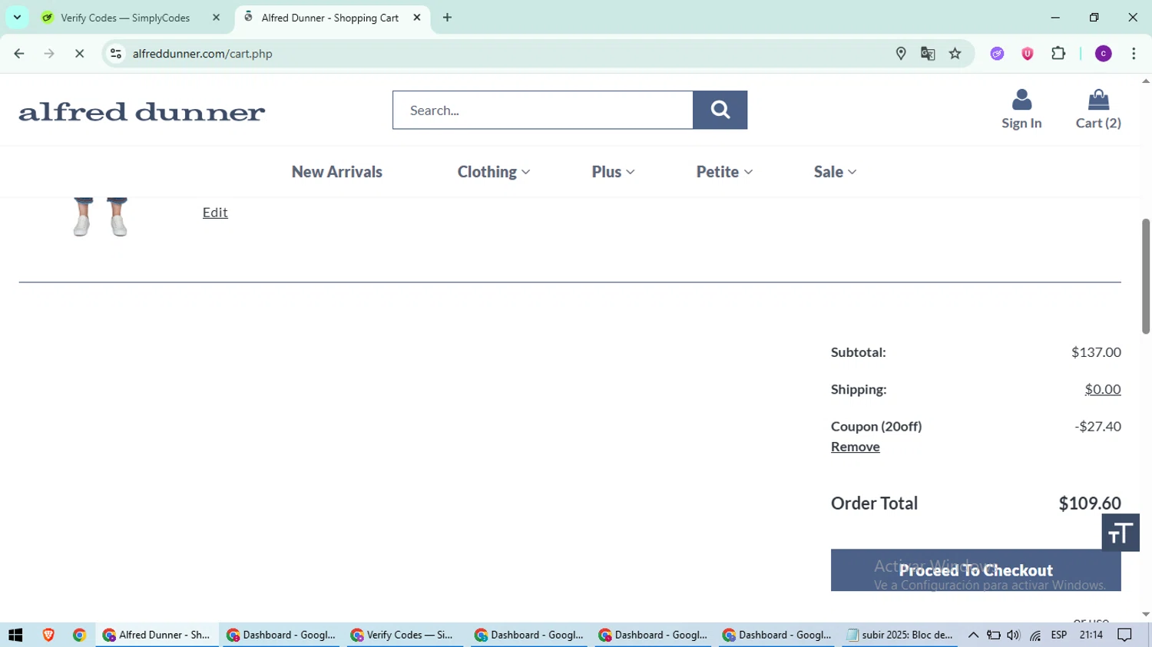Open the tab search dropdown arrow
Image resolution: width=1152 pixels, height=647 pixels.
coord(17,17)
